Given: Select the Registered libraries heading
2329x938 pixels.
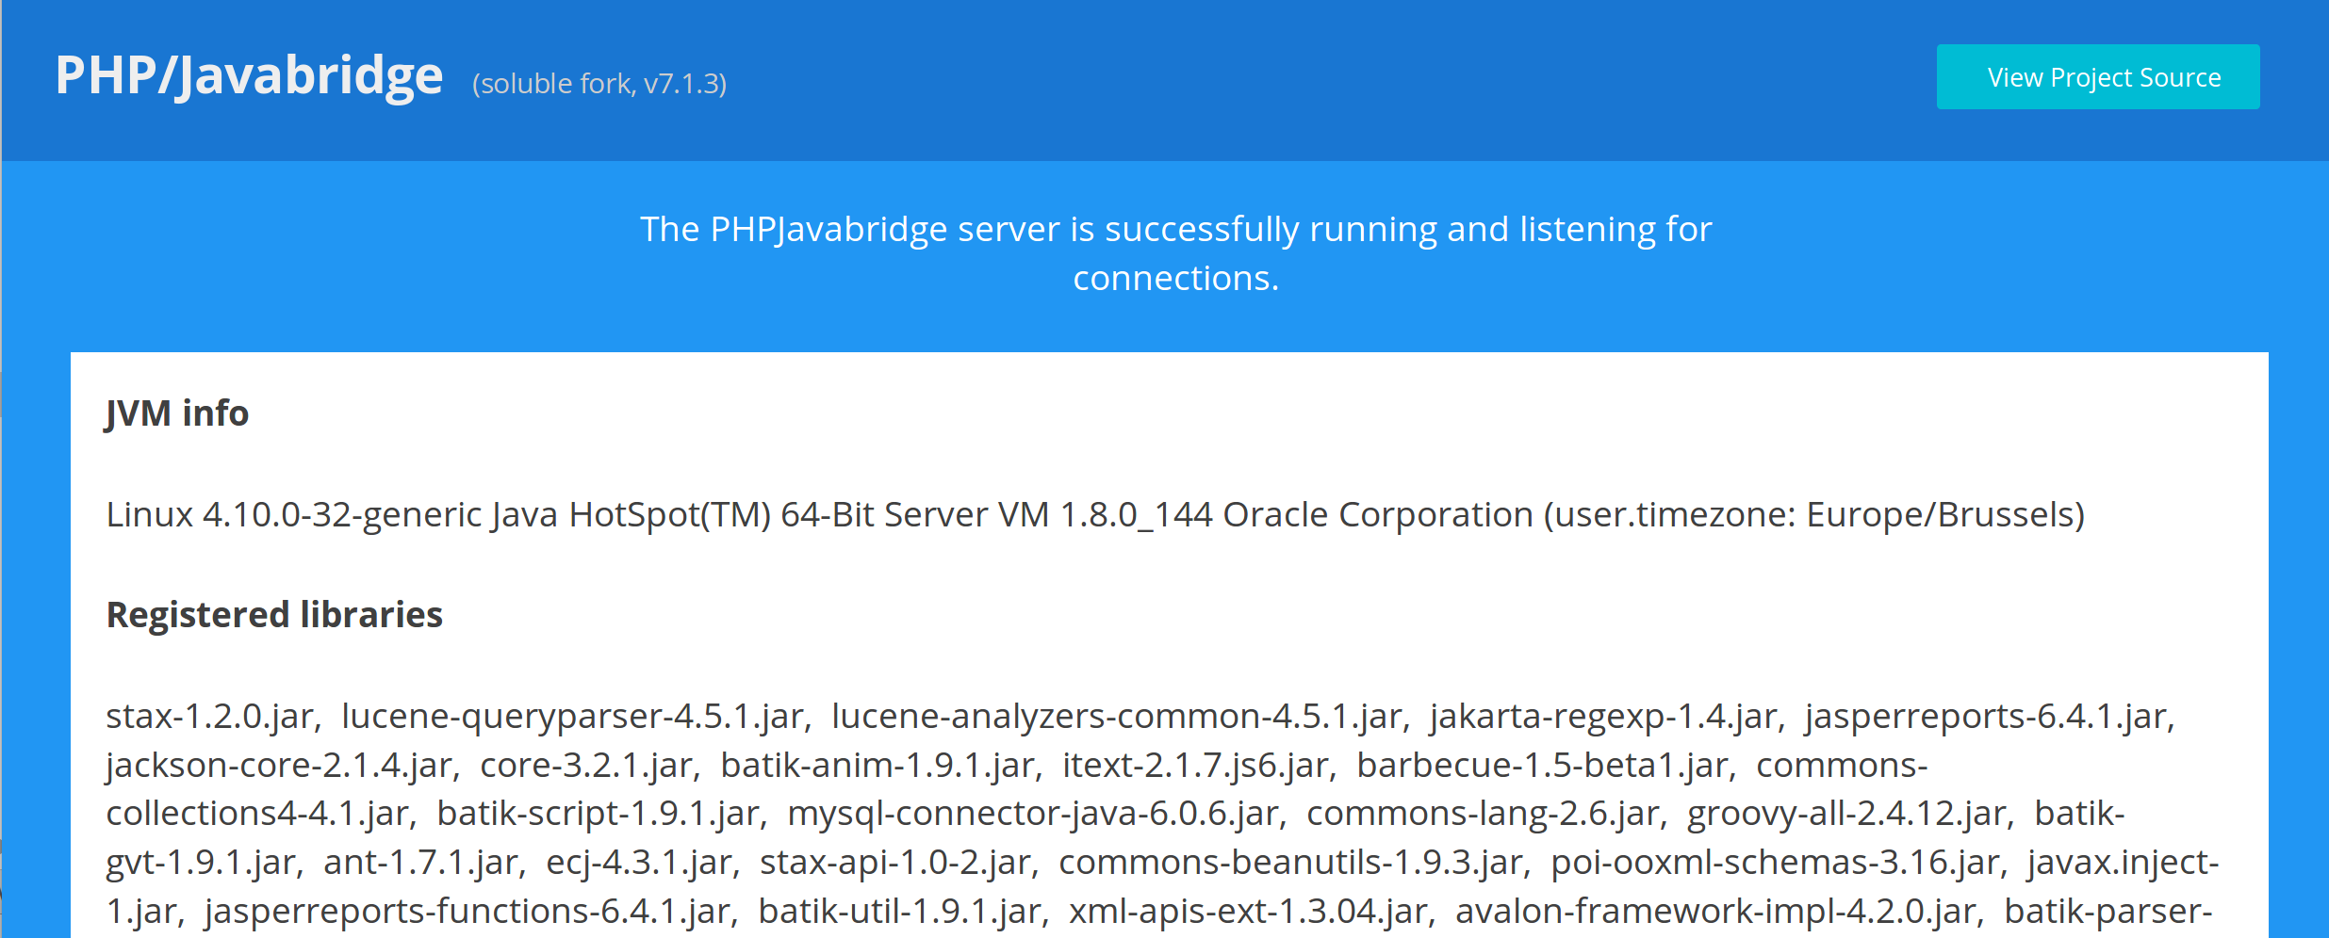Looking at the screenshot, I should 274,615.
